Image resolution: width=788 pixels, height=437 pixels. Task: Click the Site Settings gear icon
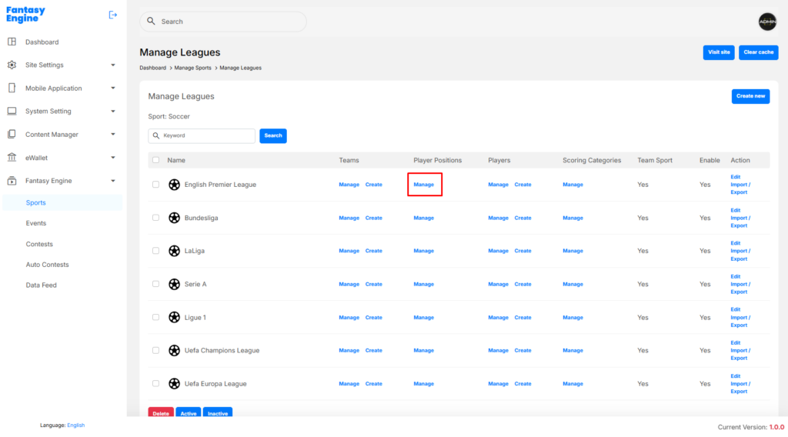tap(12, 65)
